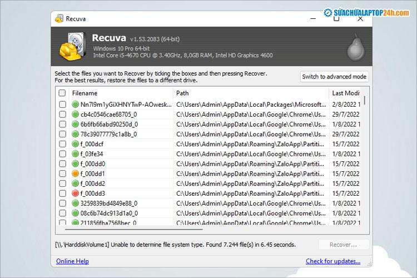Click the Microsoft Packages path in first row

[x=251, y=105]
